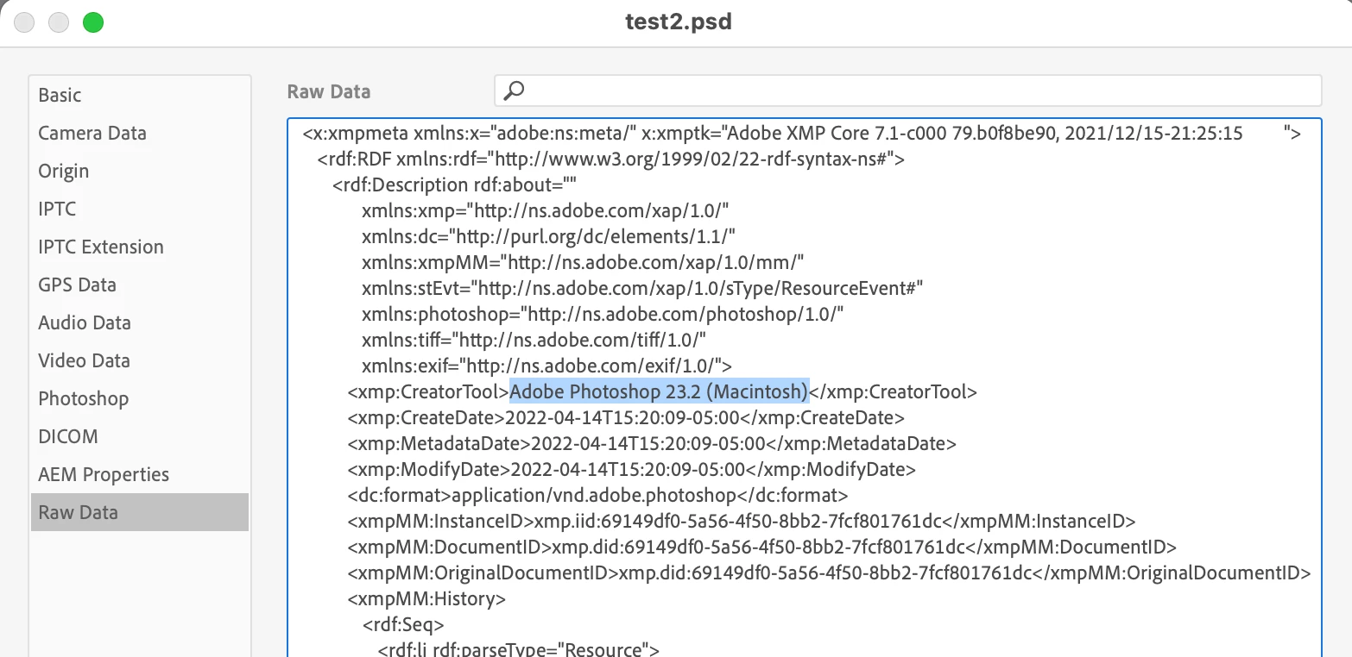The height and width of the screenshot is (657, 1352).
Task: Switch to the DICOM section
Action: coord(140,436)
